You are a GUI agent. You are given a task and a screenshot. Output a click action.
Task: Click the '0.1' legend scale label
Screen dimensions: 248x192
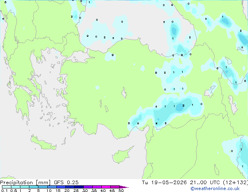[x=4, y=190]
